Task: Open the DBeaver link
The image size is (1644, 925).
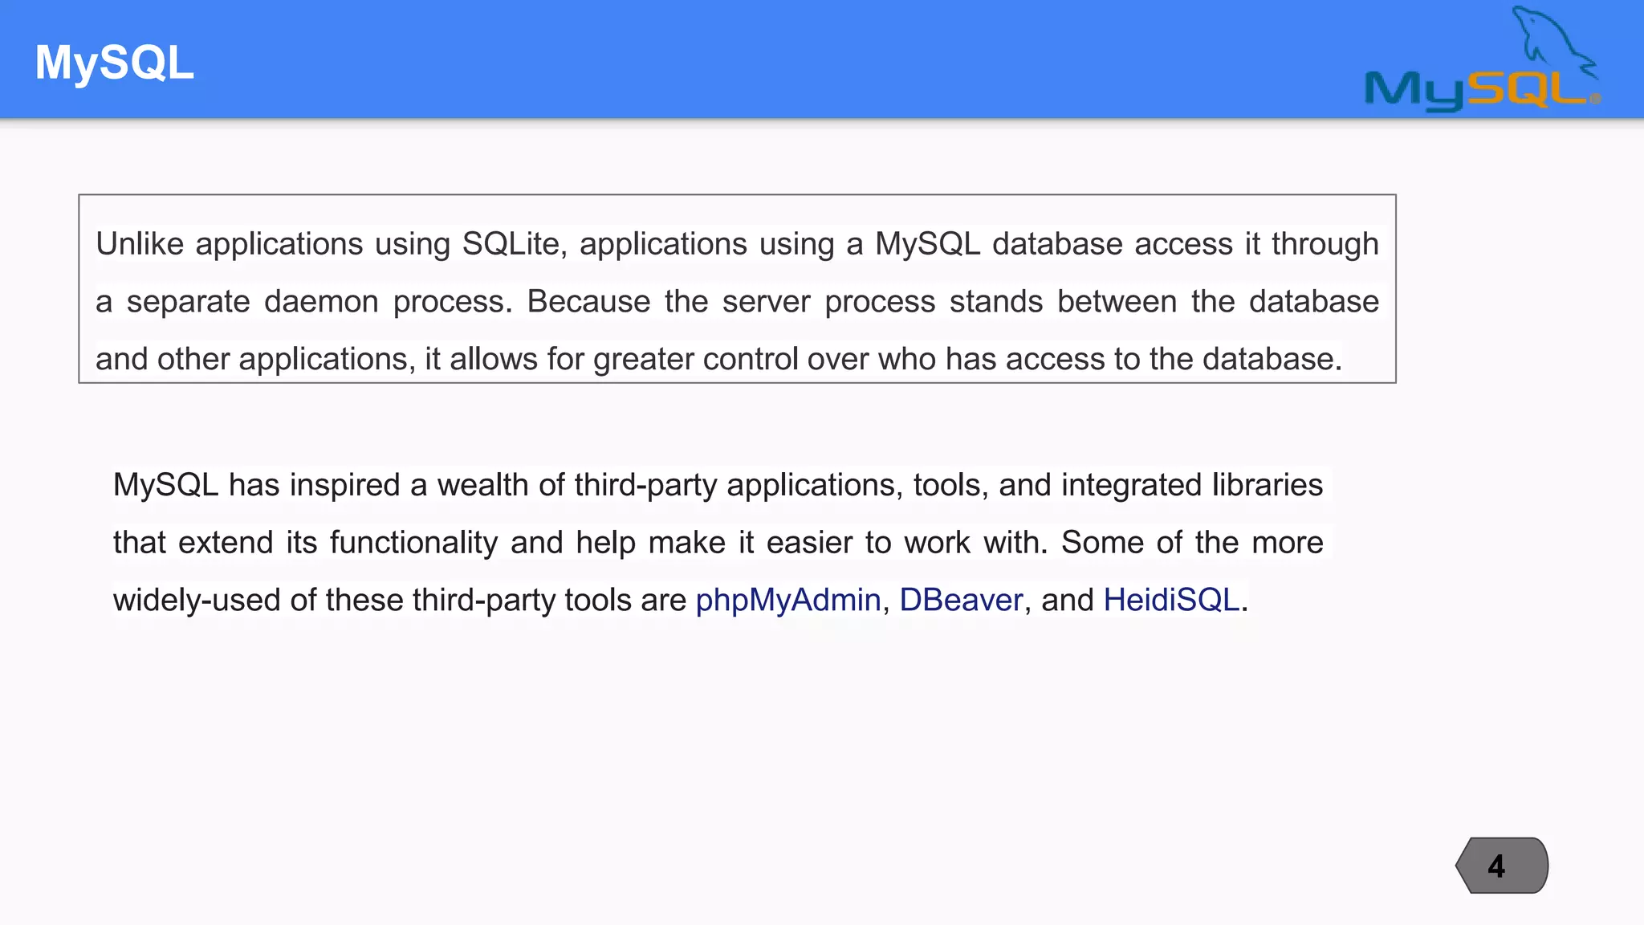Action: pos(961,600)
